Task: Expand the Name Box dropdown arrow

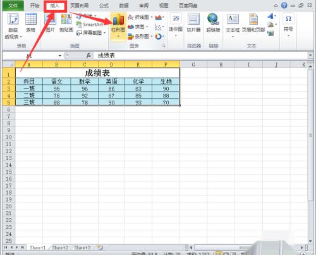Action: tap(60, 56)
